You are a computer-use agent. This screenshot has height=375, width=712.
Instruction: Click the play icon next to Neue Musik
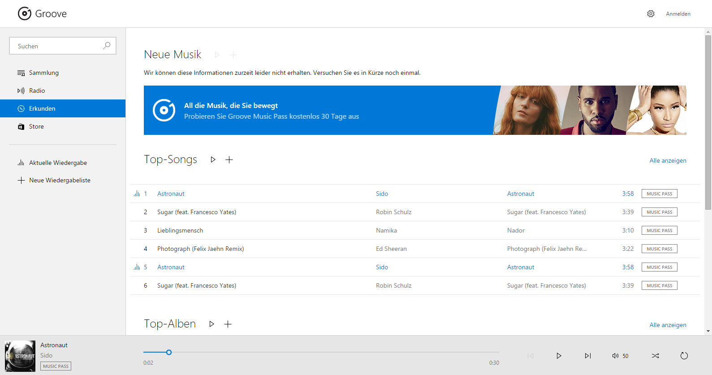click(x=217, y=55)
